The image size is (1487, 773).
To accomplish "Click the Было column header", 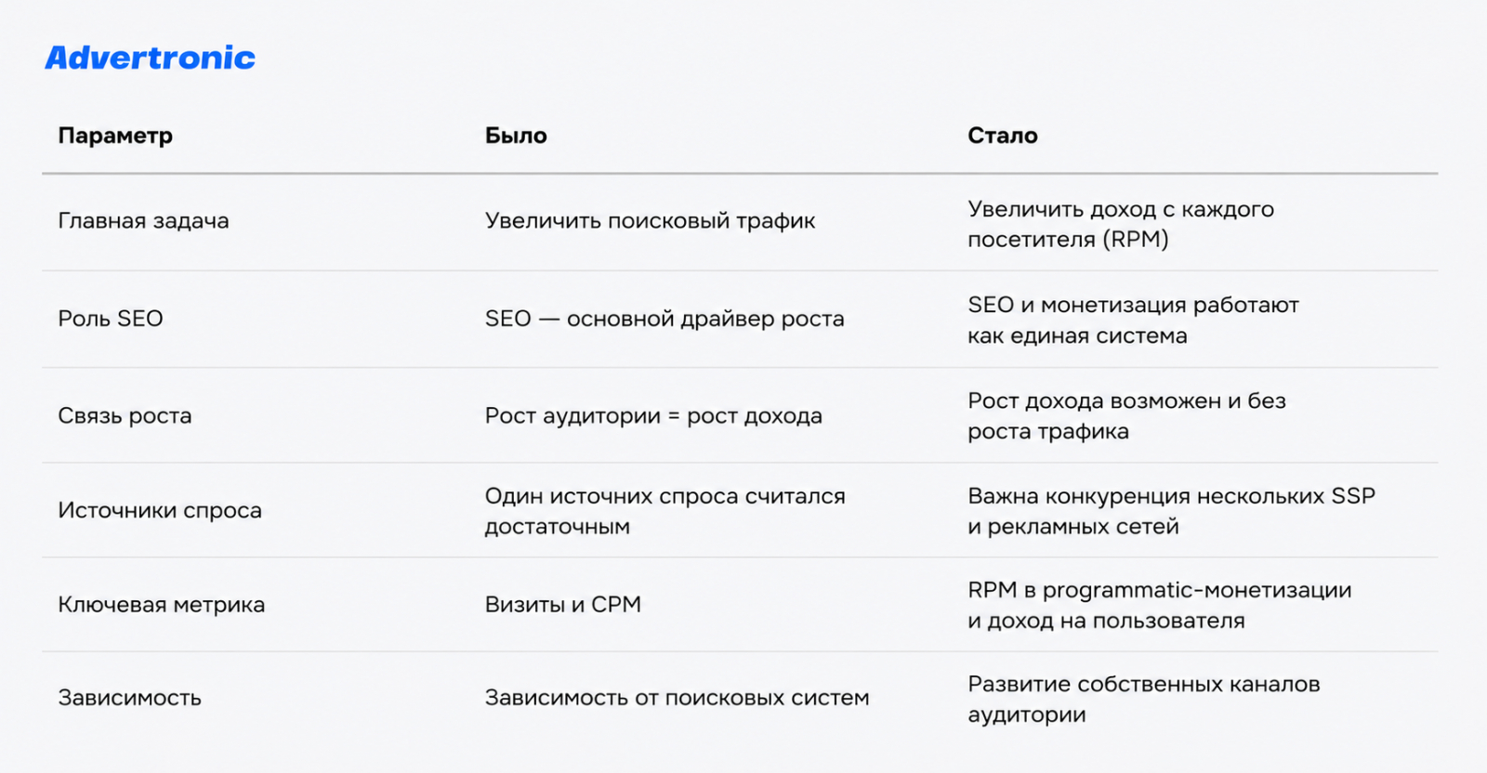I will pos(516,136).
